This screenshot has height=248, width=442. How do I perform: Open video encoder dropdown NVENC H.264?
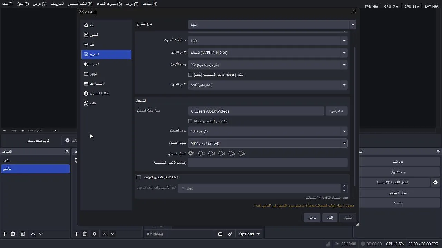268,53
